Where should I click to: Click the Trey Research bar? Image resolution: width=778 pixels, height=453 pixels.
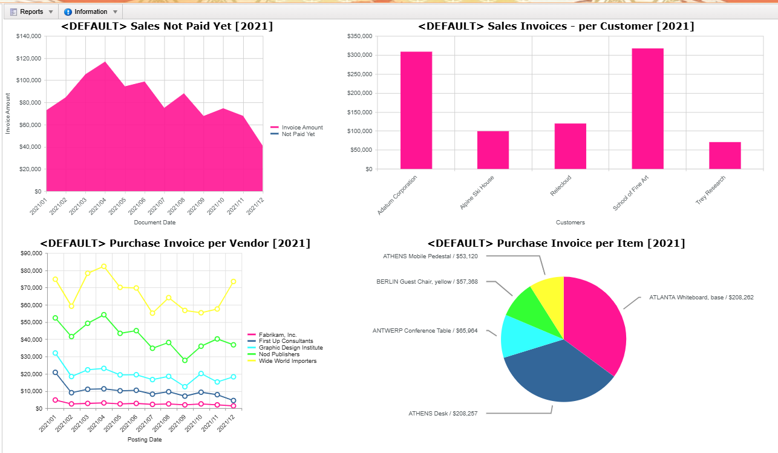pos(725,155)
